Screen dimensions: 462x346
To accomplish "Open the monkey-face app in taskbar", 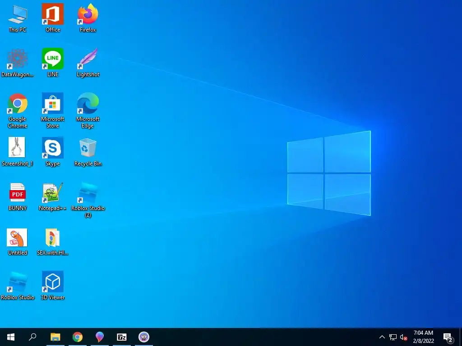I will [144, 337].
